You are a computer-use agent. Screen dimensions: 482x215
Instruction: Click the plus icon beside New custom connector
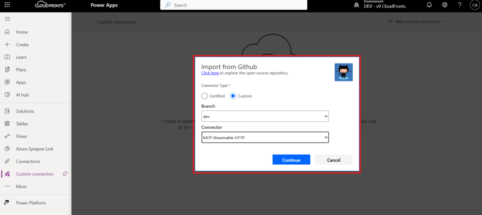pos(390,22)
